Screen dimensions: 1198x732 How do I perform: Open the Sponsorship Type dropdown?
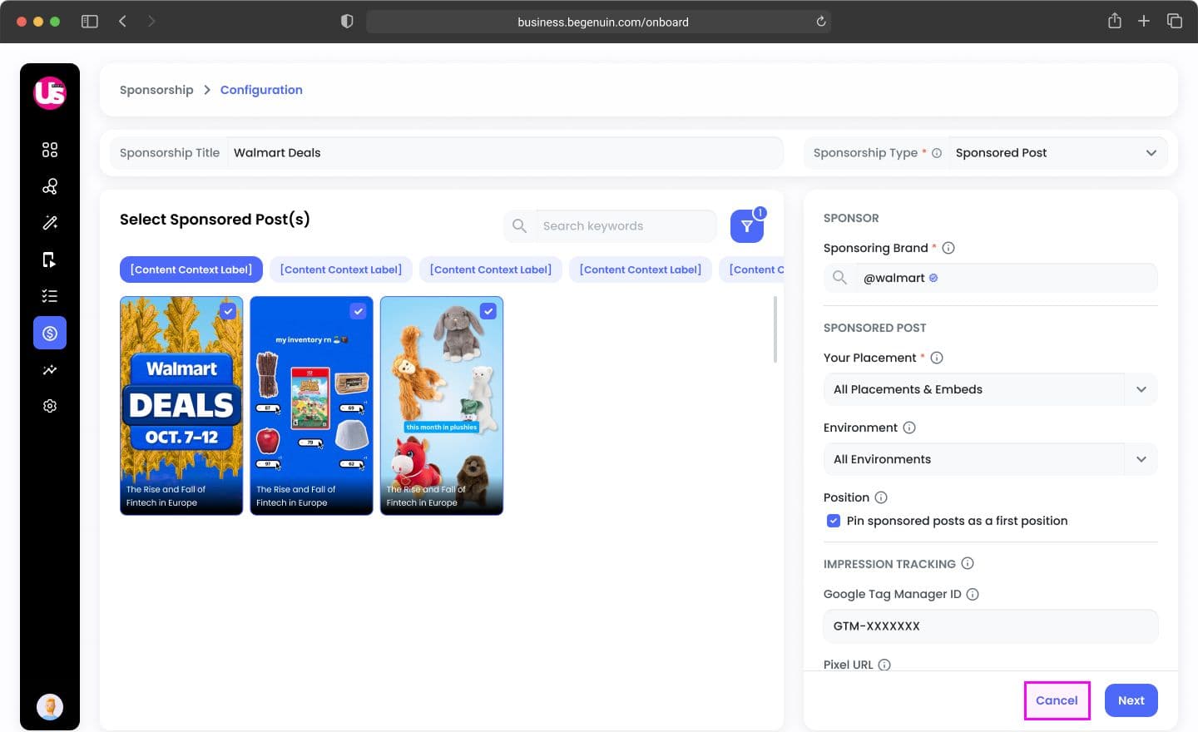click(x=1057, y=153)
